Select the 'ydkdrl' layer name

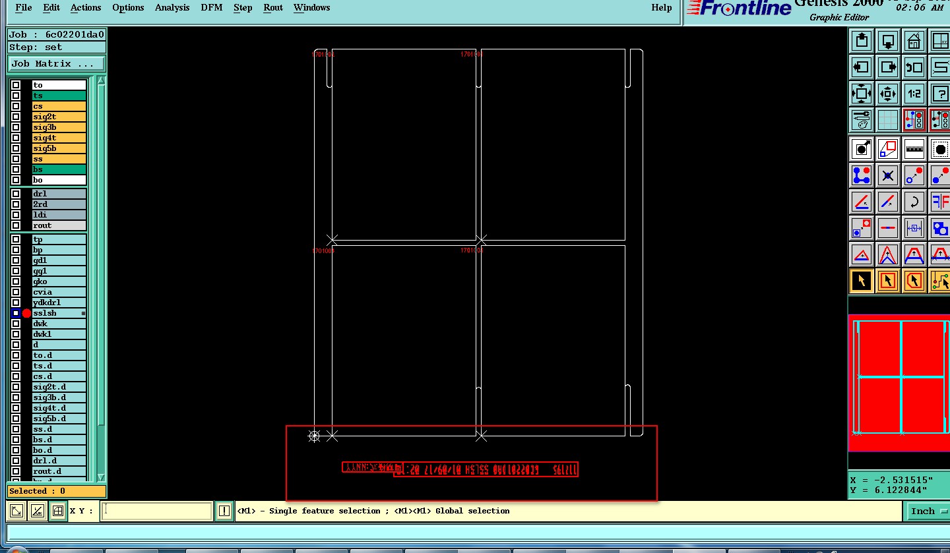coord(59,303)
